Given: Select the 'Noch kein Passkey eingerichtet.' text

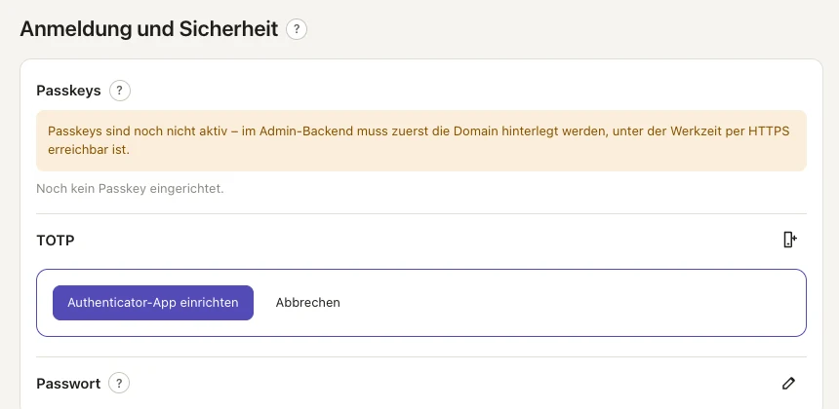Looking at the screenshot, I should click(130, 189).
